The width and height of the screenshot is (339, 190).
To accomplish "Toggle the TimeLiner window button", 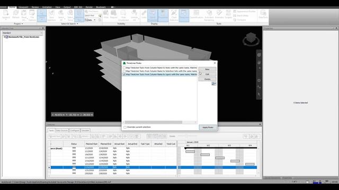I will 184,15.
